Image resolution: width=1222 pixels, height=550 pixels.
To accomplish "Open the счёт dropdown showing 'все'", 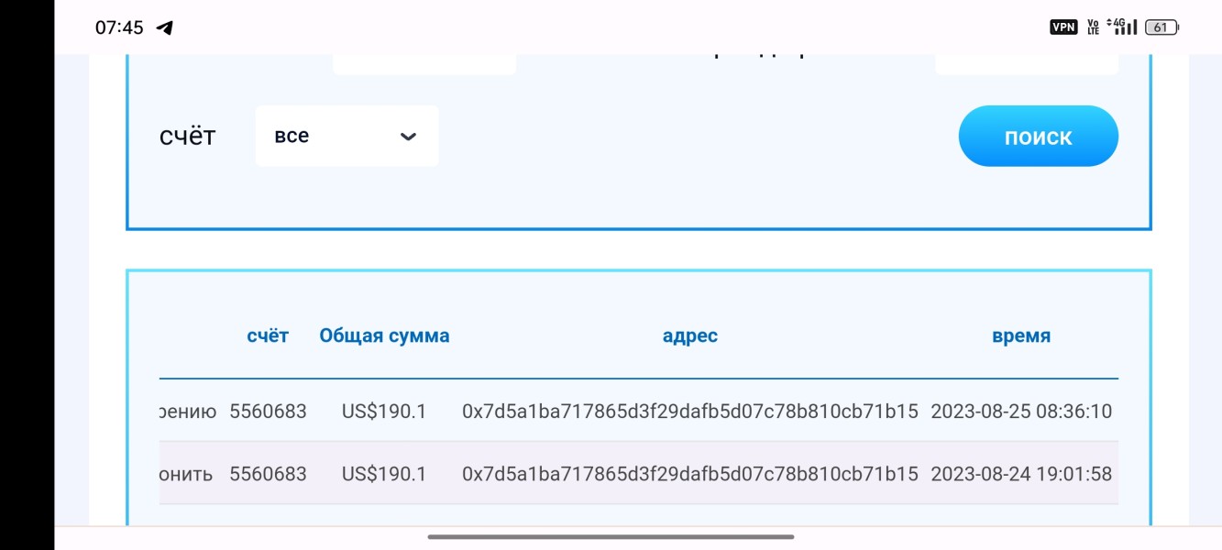I will pos(347,137).
